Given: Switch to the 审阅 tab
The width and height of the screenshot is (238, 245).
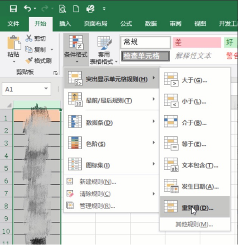Looking at the screenshot, I should [176, 24].
